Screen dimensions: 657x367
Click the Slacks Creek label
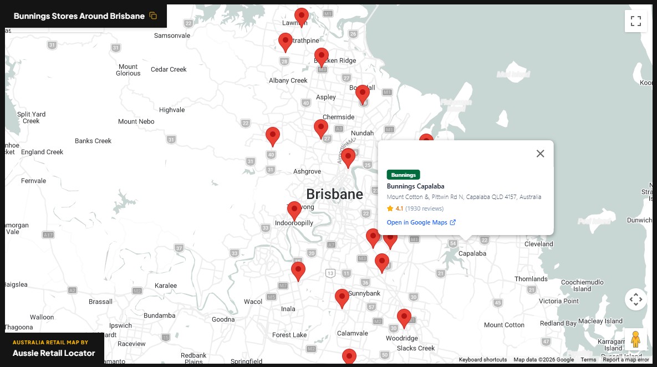coord(416,348)
